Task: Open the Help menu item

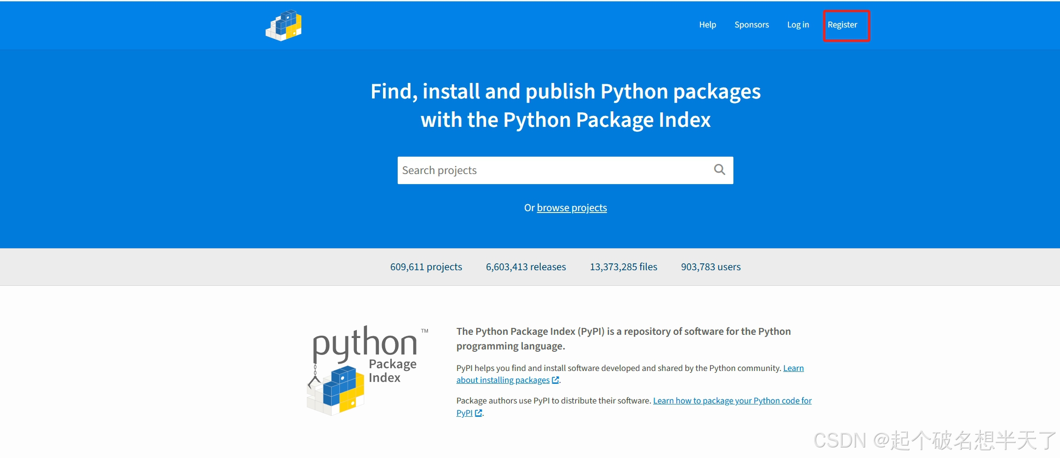Action: click(x=707, y=25)
